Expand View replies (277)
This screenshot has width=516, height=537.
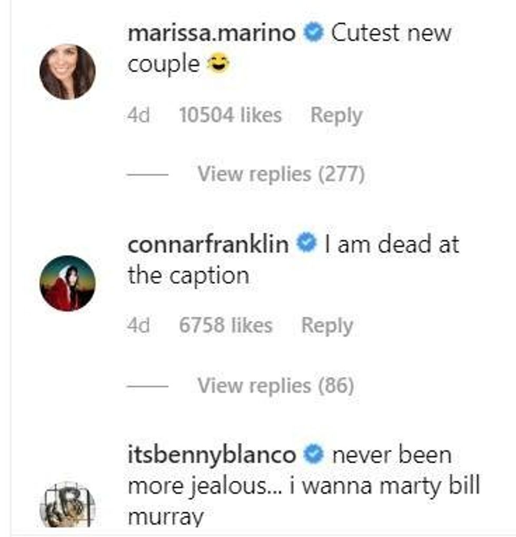[281, 174]
